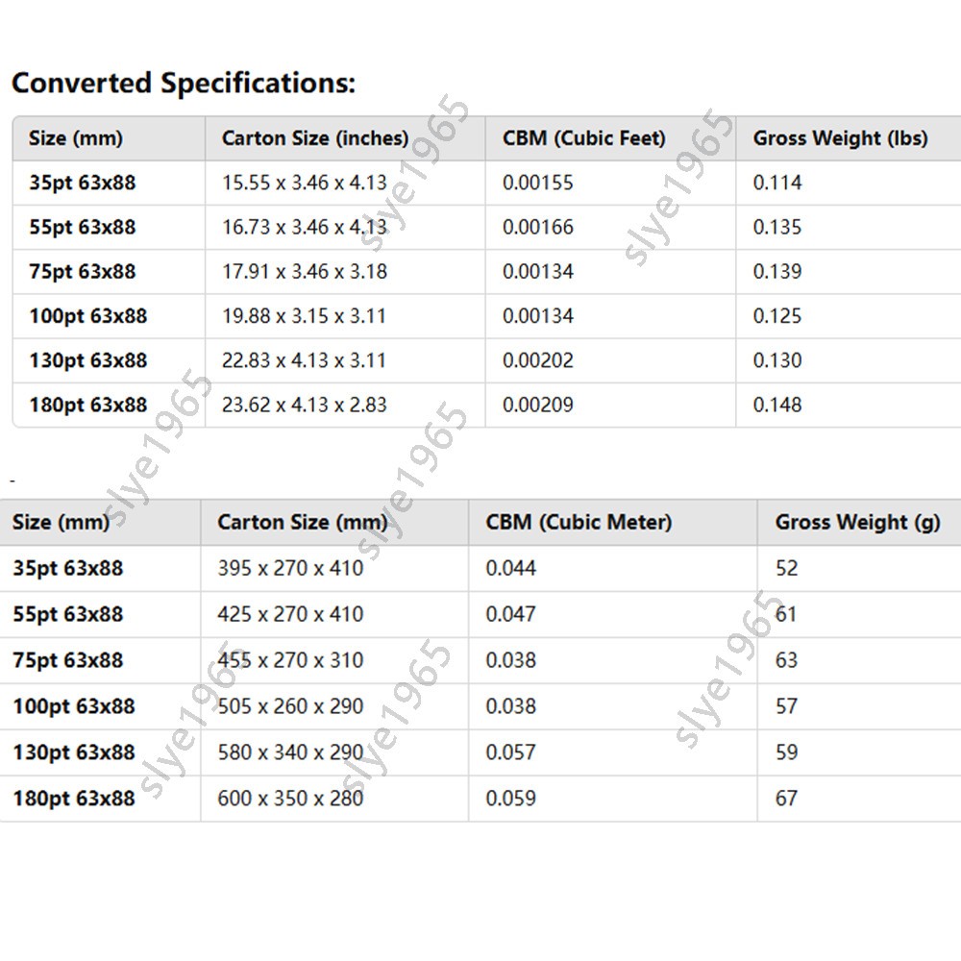The image size is (961, 961).
Task: Select the 17.91 x 3.46 x 3.18 cell
Action: coord(304,272)
